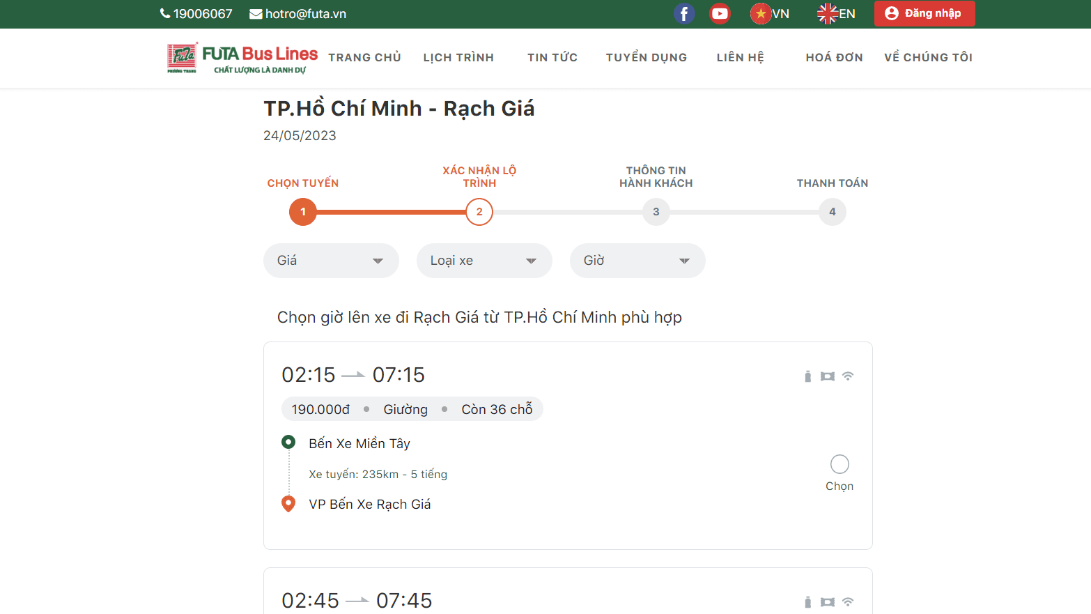Open the YouTube channel icon
The width and height of the screenshot is (1091, 614).
pos(719,14)
